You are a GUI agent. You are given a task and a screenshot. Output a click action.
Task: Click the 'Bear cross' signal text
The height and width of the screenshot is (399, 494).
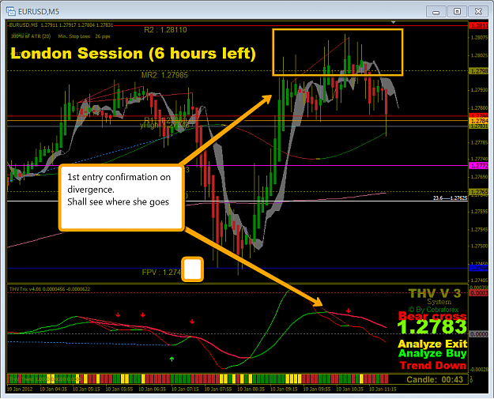click(x=432, y=316)
